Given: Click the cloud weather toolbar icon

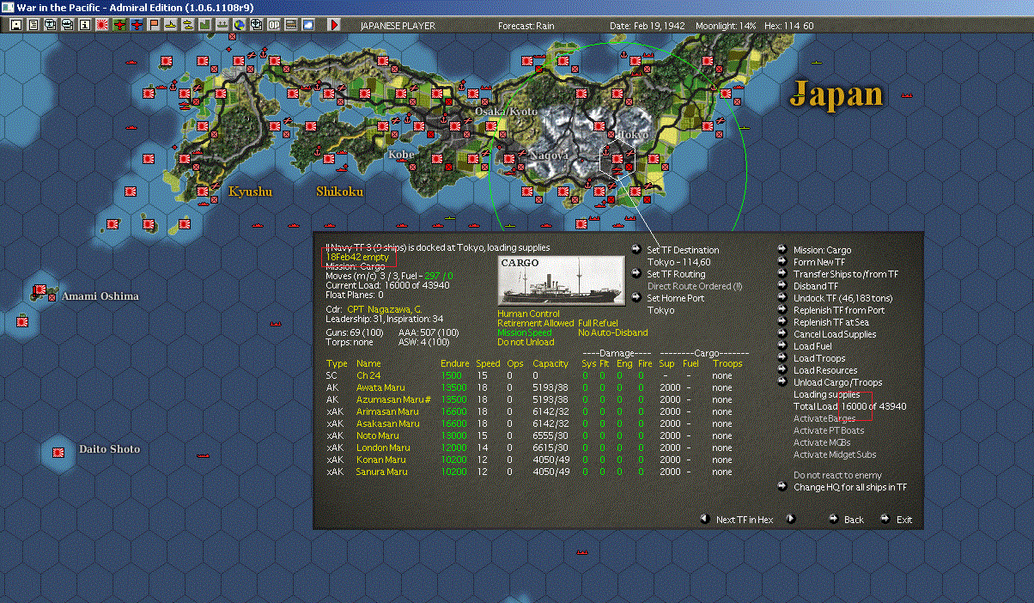Looking at the screenshot, I should pos(308,25).
